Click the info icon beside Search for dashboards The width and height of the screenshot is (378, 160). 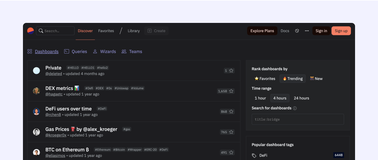[295, 108]
